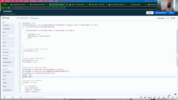Collapse the code fold arrow at line 16
Screen dimensions: 178x100
tap(21, 32)
